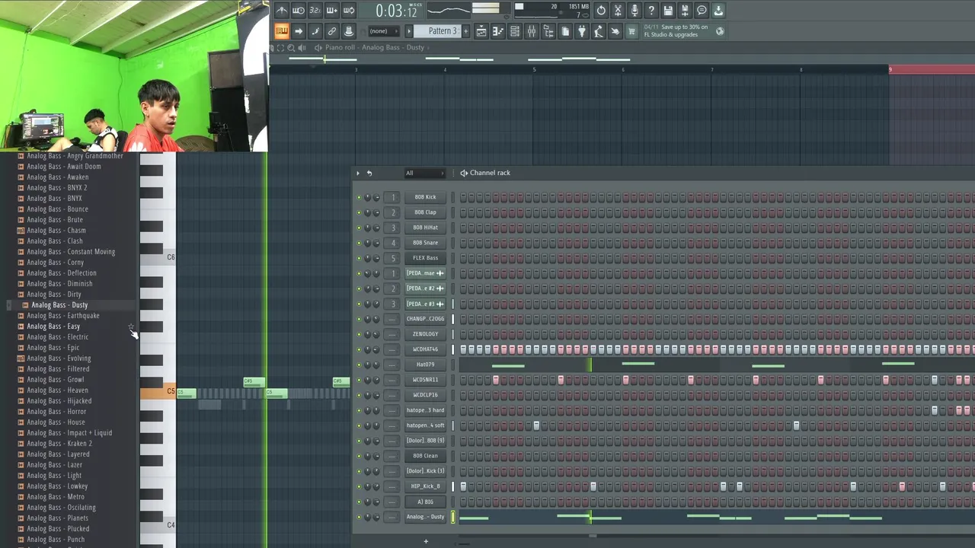Save project with the floppy disk icon
Viewport: 975px width, 548px height.
tap(668, 11)
